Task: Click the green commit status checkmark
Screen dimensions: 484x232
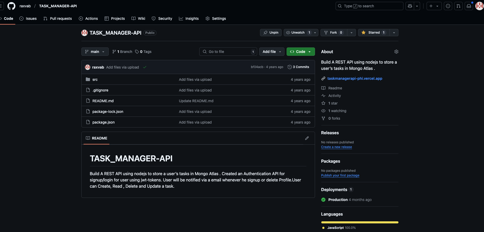Action: pos(145,67)
